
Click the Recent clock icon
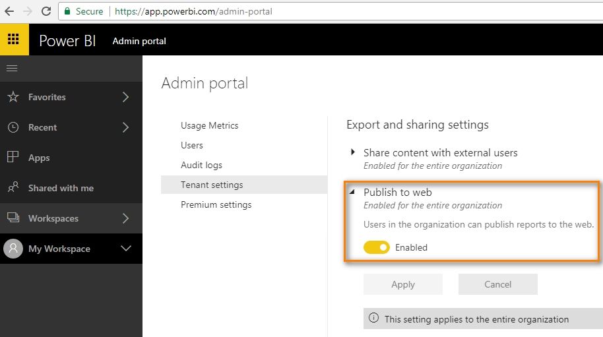[x=13, y=127]
